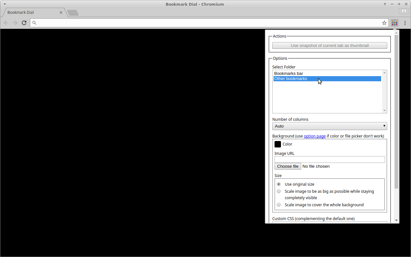The width and height of the screenshot is (411, 257).
Task: Close the Bookmark Dial tab
Action: tap(61, 13)
